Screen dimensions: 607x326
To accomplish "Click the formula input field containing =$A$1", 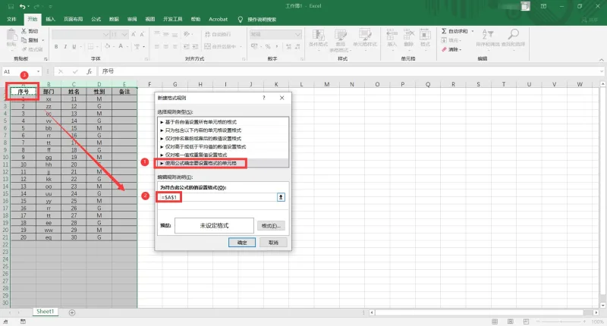I will (x=217, y=197).
